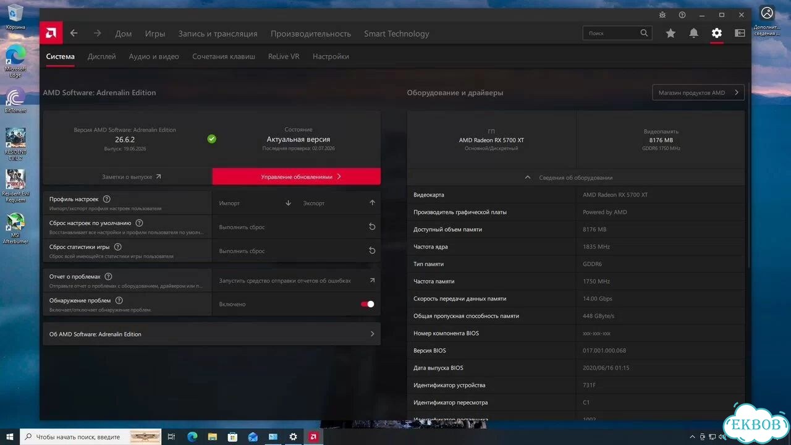
Task: Click Экспорт profile button
Action: click(339, 203)
